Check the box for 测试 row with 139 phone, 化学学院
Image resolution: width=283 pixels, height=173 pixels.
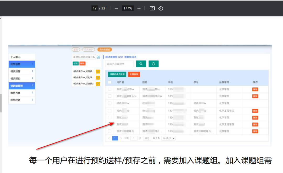[x=110, y=117]
